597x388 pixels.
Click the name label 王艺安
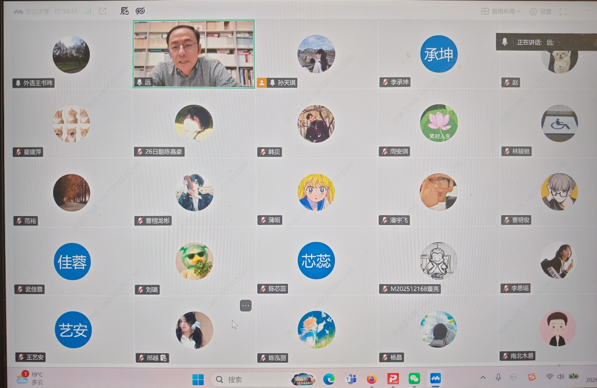coord(35,357)
